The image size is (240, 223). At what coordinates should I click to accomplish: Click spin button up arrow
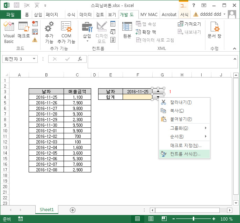(x=158, y=91)
